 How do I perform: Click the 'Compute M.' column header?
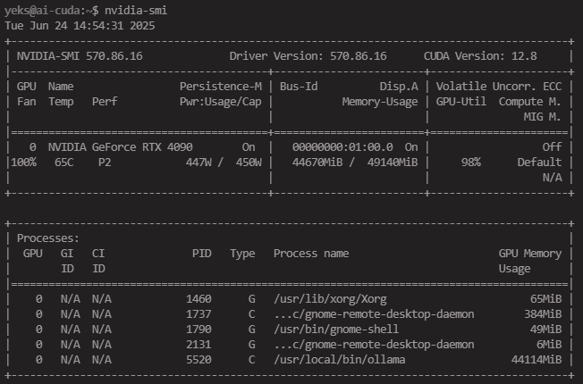(x=530, y=102)
